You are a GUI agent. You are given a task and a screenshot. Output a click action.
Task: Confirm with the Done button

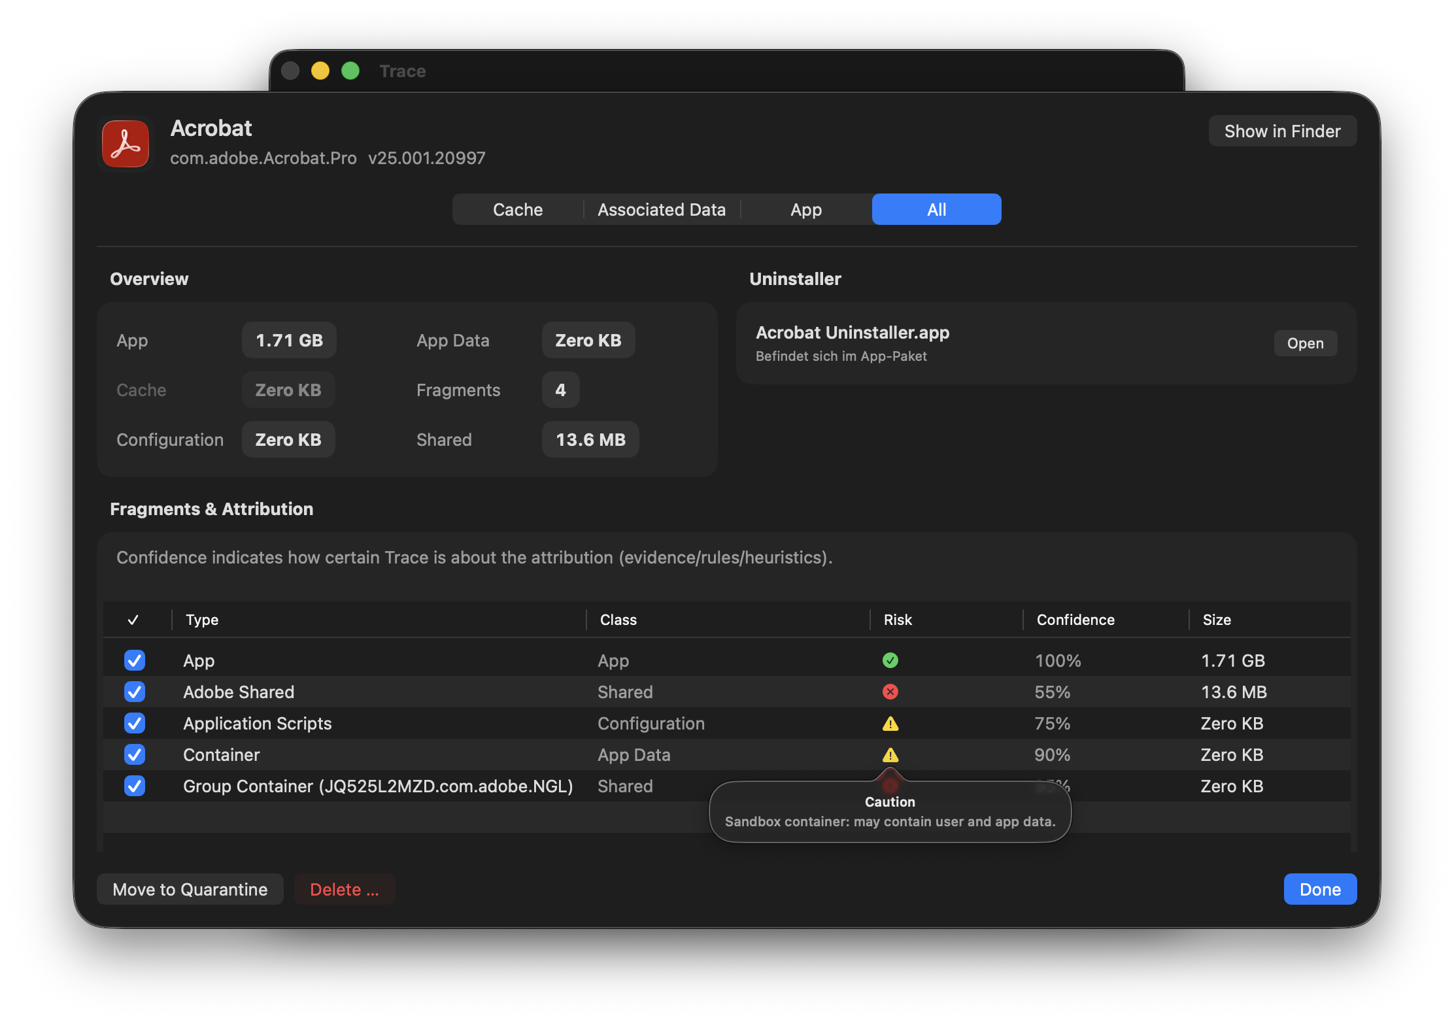[x=1319, y=889]
